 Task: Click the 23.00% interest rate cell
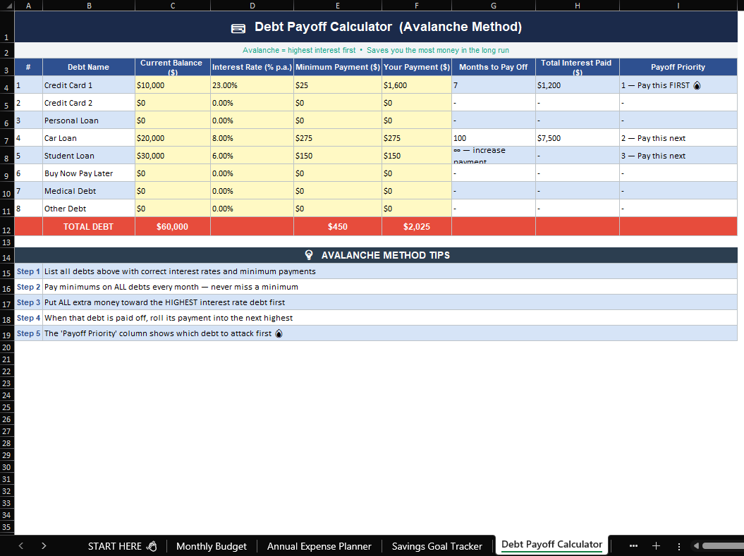[x=252, y=85]
